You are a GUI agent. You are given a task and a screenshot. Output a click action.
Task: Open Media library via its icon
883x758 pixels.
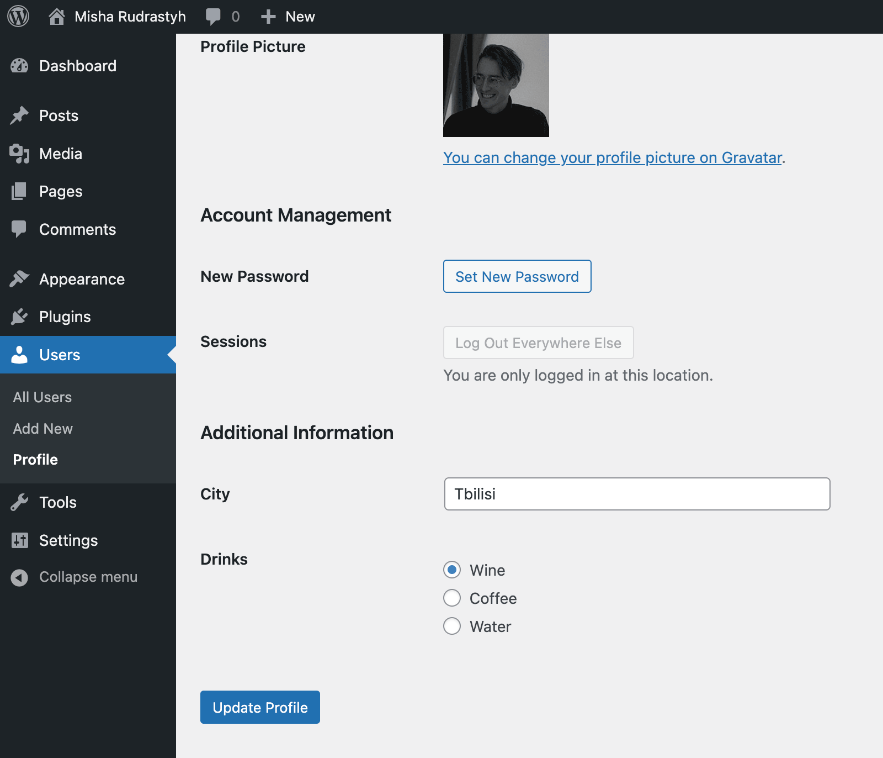coord(19,154)
